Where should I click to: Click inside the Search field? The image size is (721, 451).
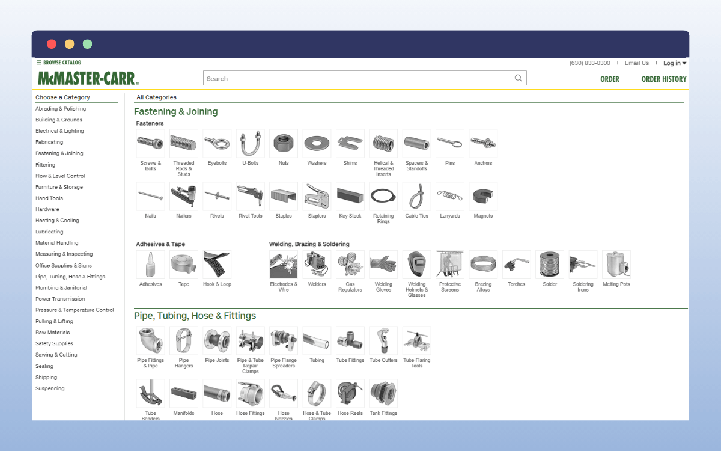point(360,78)
